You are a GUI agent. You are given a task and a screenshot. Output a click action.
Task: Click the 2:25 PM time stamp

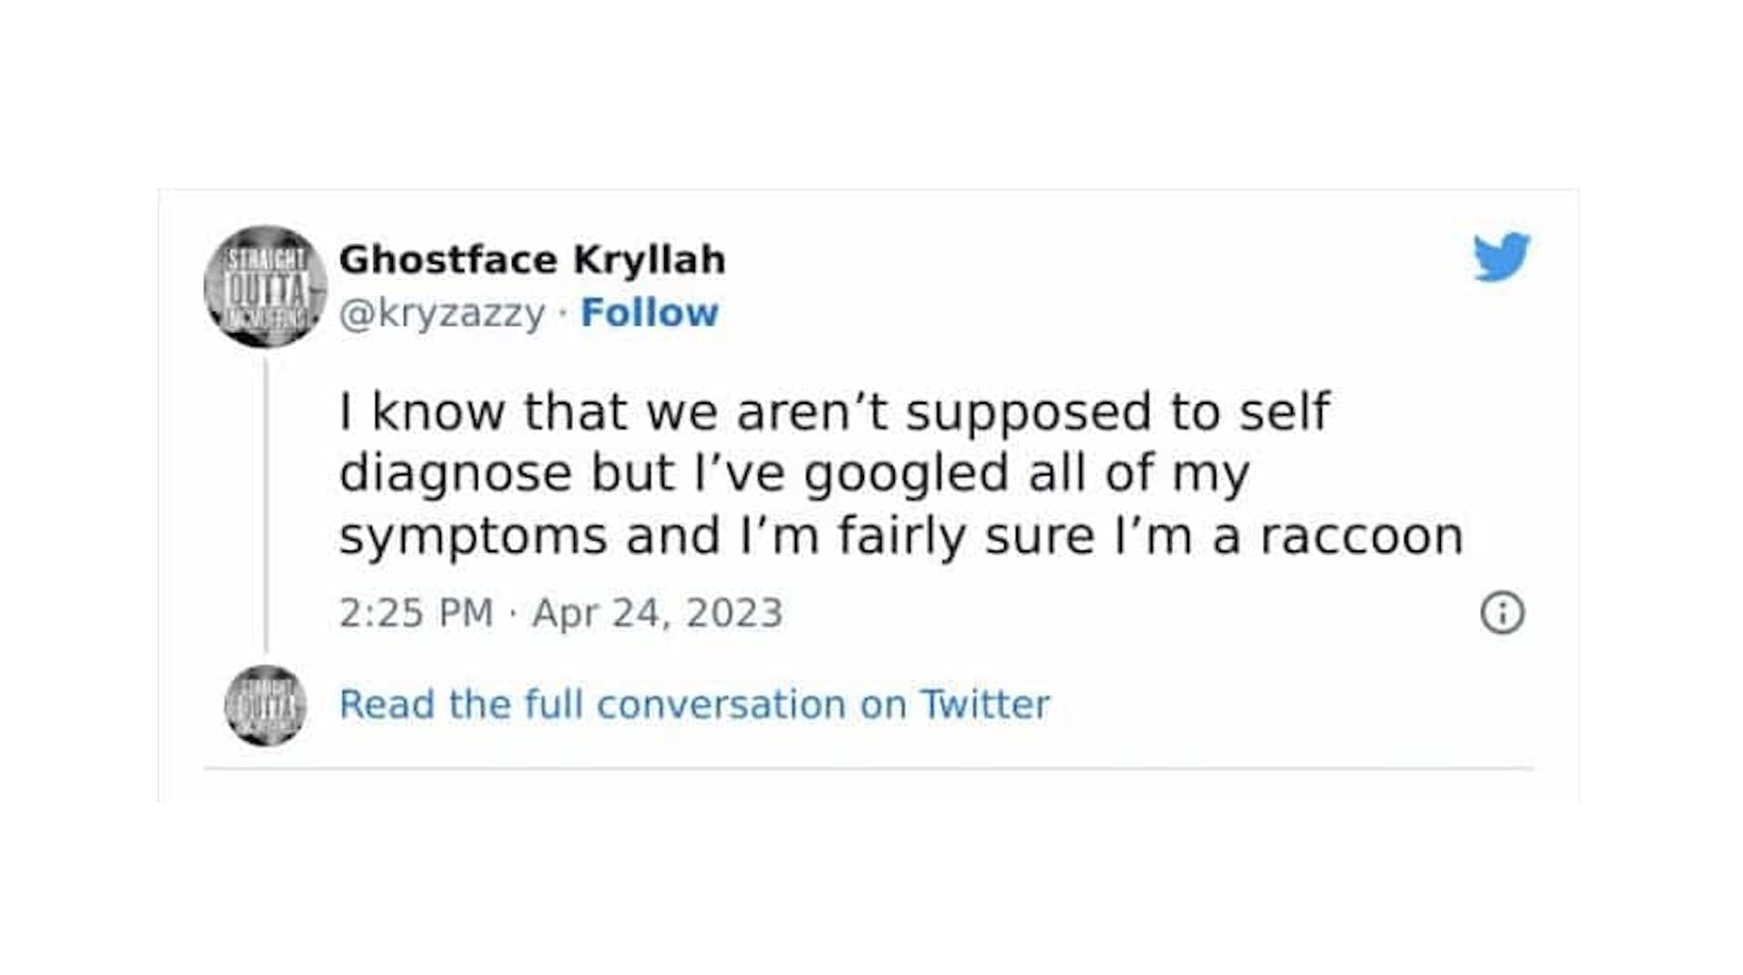(416, 613)
